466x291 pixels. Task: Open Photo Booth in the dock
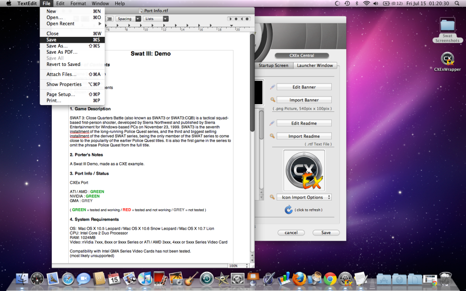coord(161,279)
